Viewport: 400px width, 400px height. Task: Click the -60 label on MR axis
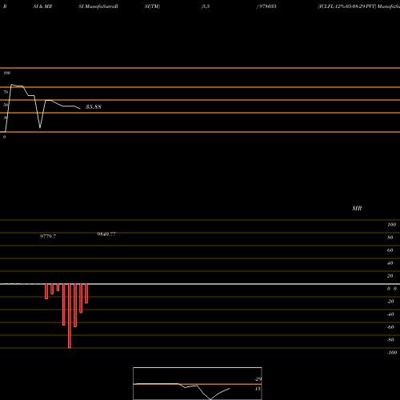point(390,327)
